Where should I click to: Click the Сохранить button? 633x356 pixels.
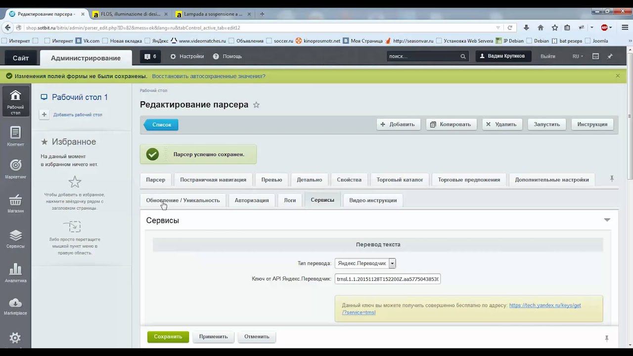pyautogui.click(x=168, y=337)
